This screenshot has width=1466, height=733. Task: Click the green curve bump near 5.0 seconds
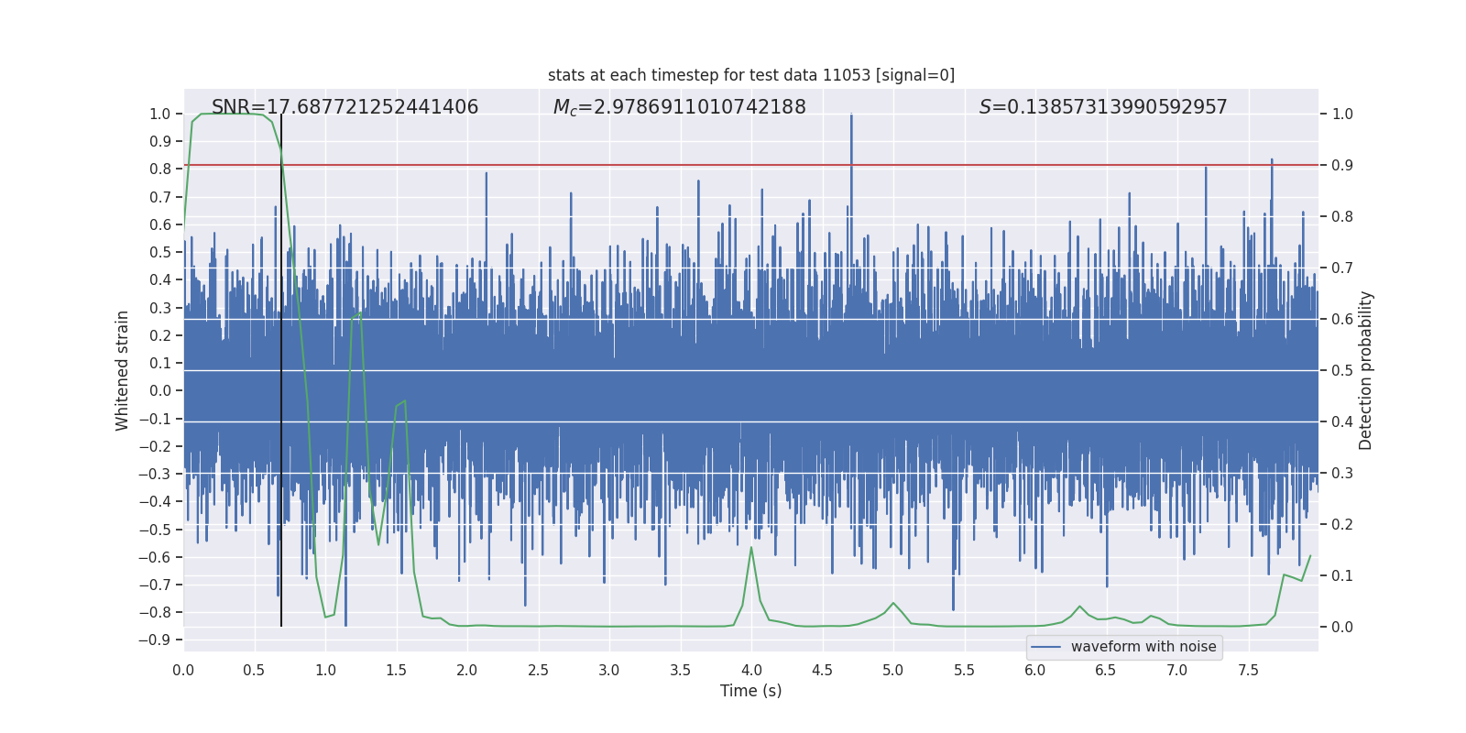coord(893,603)
